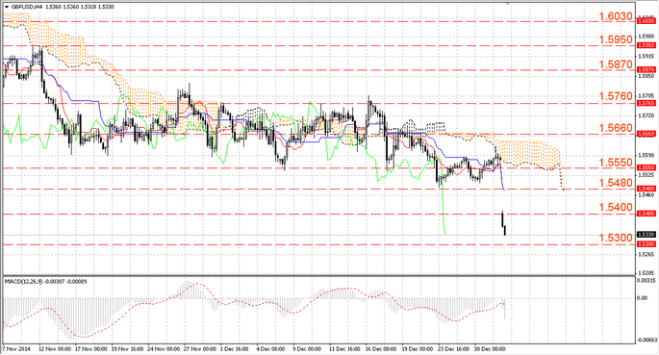Click the red 1.5400 price axis tag
Screen dimensions: 659x355
coord(646,214)
